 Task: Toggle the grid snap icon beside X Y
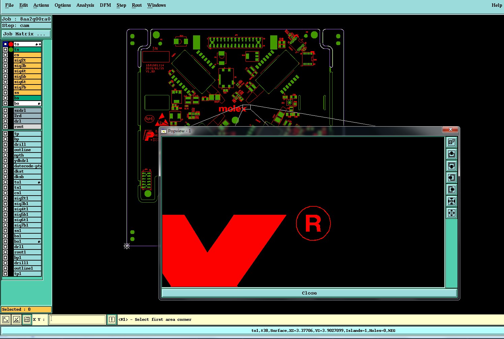coord(27,319)
